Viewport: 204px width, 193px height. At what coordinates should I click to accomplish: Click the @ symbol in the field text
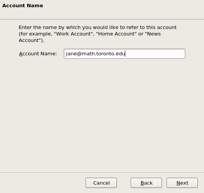(x=79, y=54)
